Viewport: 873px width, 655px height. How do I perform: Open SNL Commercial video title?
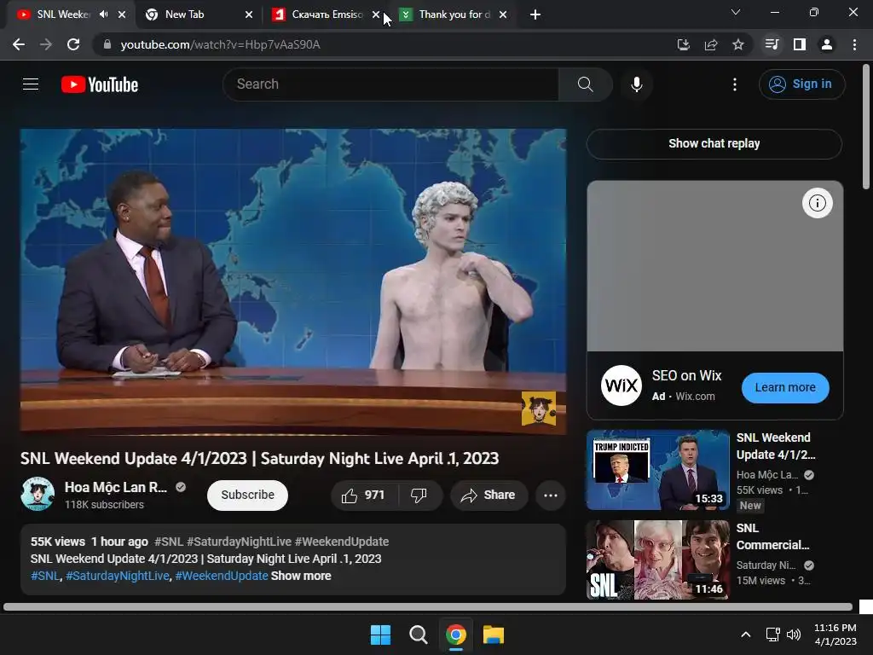coord(772,537)
